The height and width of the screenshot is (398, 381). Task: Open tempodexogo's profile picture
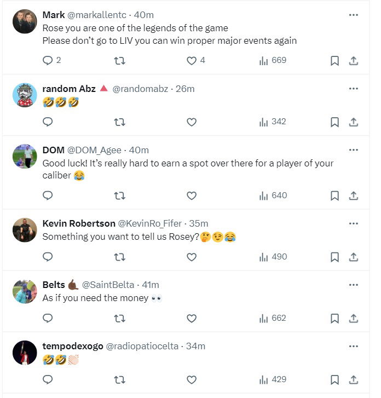25,353
